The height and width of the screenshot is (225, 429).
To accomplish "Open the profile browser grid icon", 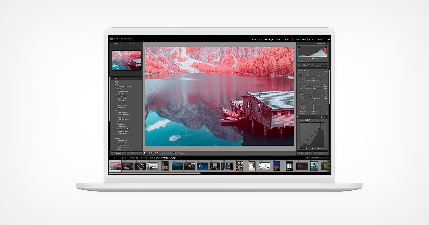I will pos(326,70).
